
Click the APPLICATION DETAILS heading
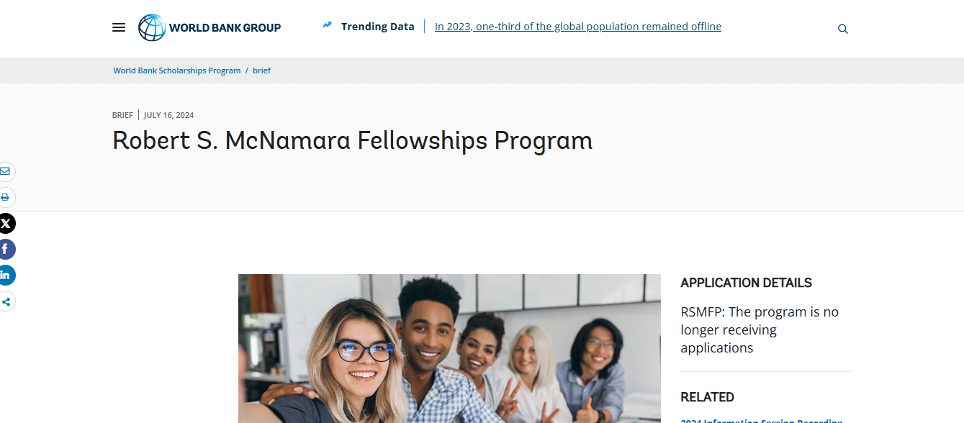click(746, 283)
